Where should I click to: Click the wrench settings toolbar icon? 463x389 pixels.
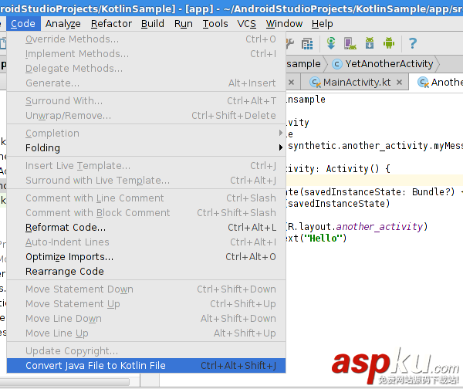290,44
